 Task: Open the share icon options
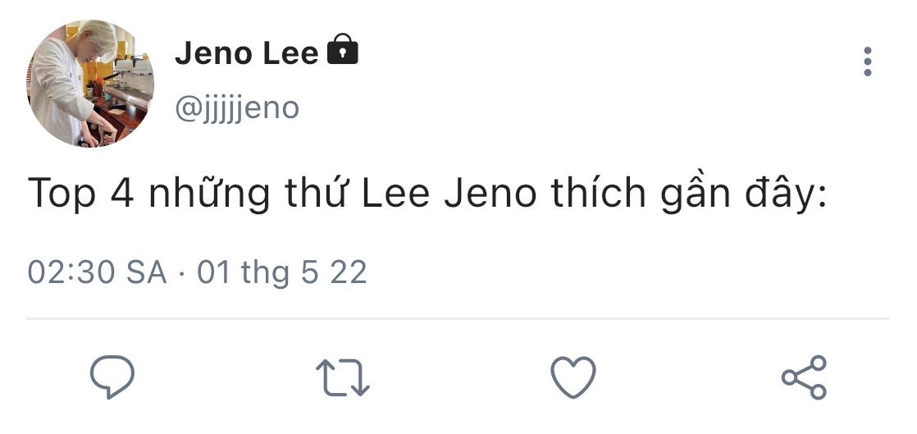pos(804,378)
